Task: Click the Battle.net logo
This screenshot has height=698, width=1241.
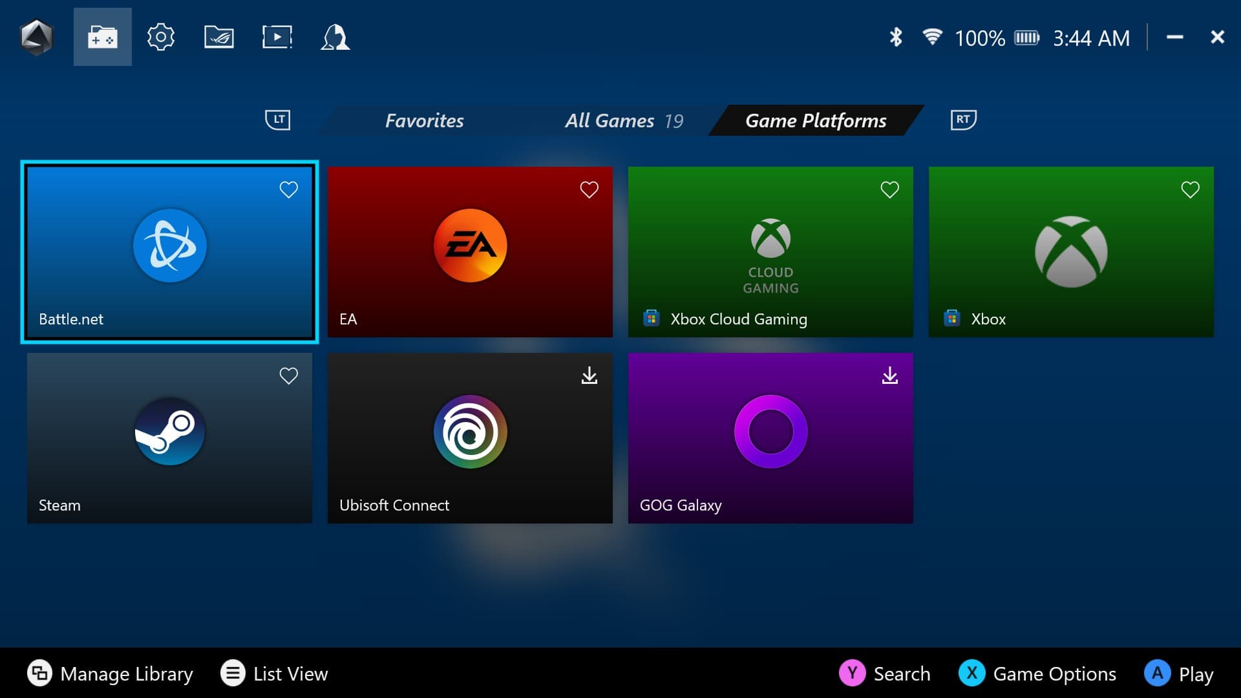Action: pyautogui.click(x=170, y=246)
